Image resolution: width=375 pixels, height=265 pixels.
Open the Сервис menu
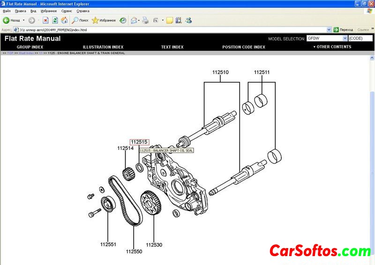coord(67,11)
